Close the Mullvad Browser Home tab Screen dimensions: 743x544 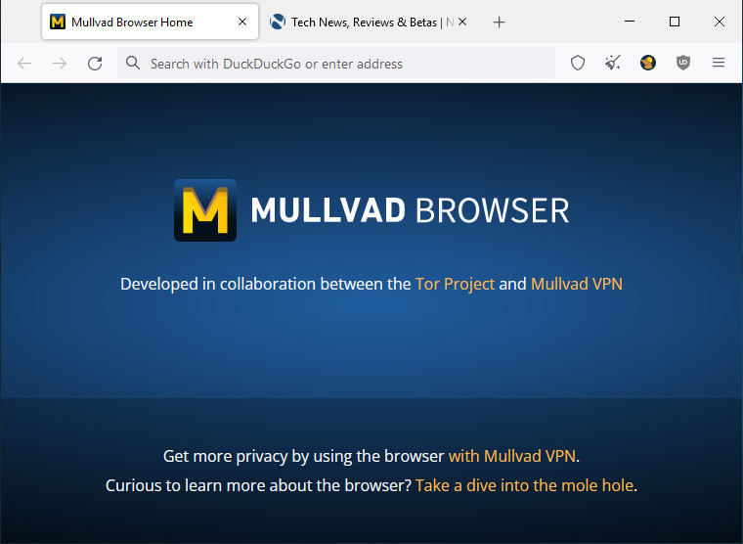click(242, 22)
